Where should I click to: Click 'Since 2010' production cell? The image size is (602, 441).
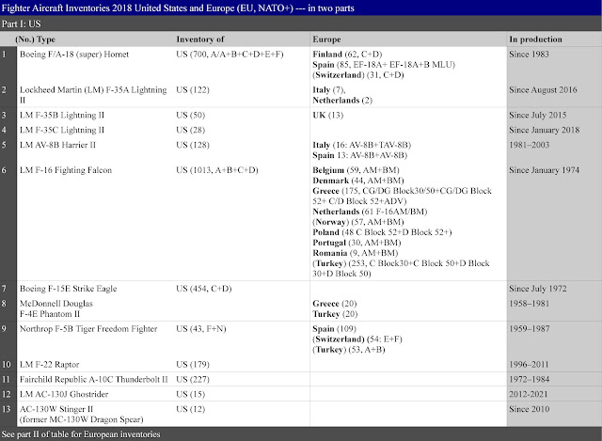[529, 409]
